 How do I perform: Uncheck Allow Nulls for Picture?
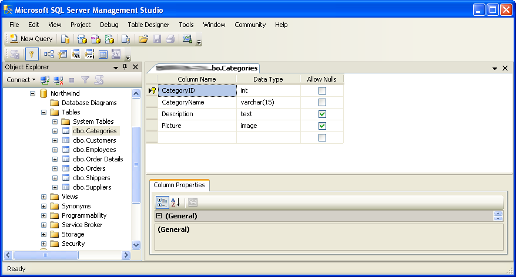[322, 126]
